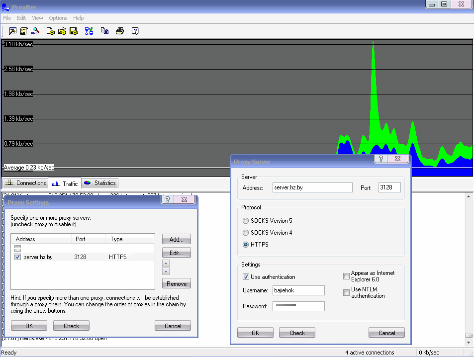The height and width of the screenshot is (357, 474).
Task: Click the Port column header in proxy list
Action: click(89, 239)
